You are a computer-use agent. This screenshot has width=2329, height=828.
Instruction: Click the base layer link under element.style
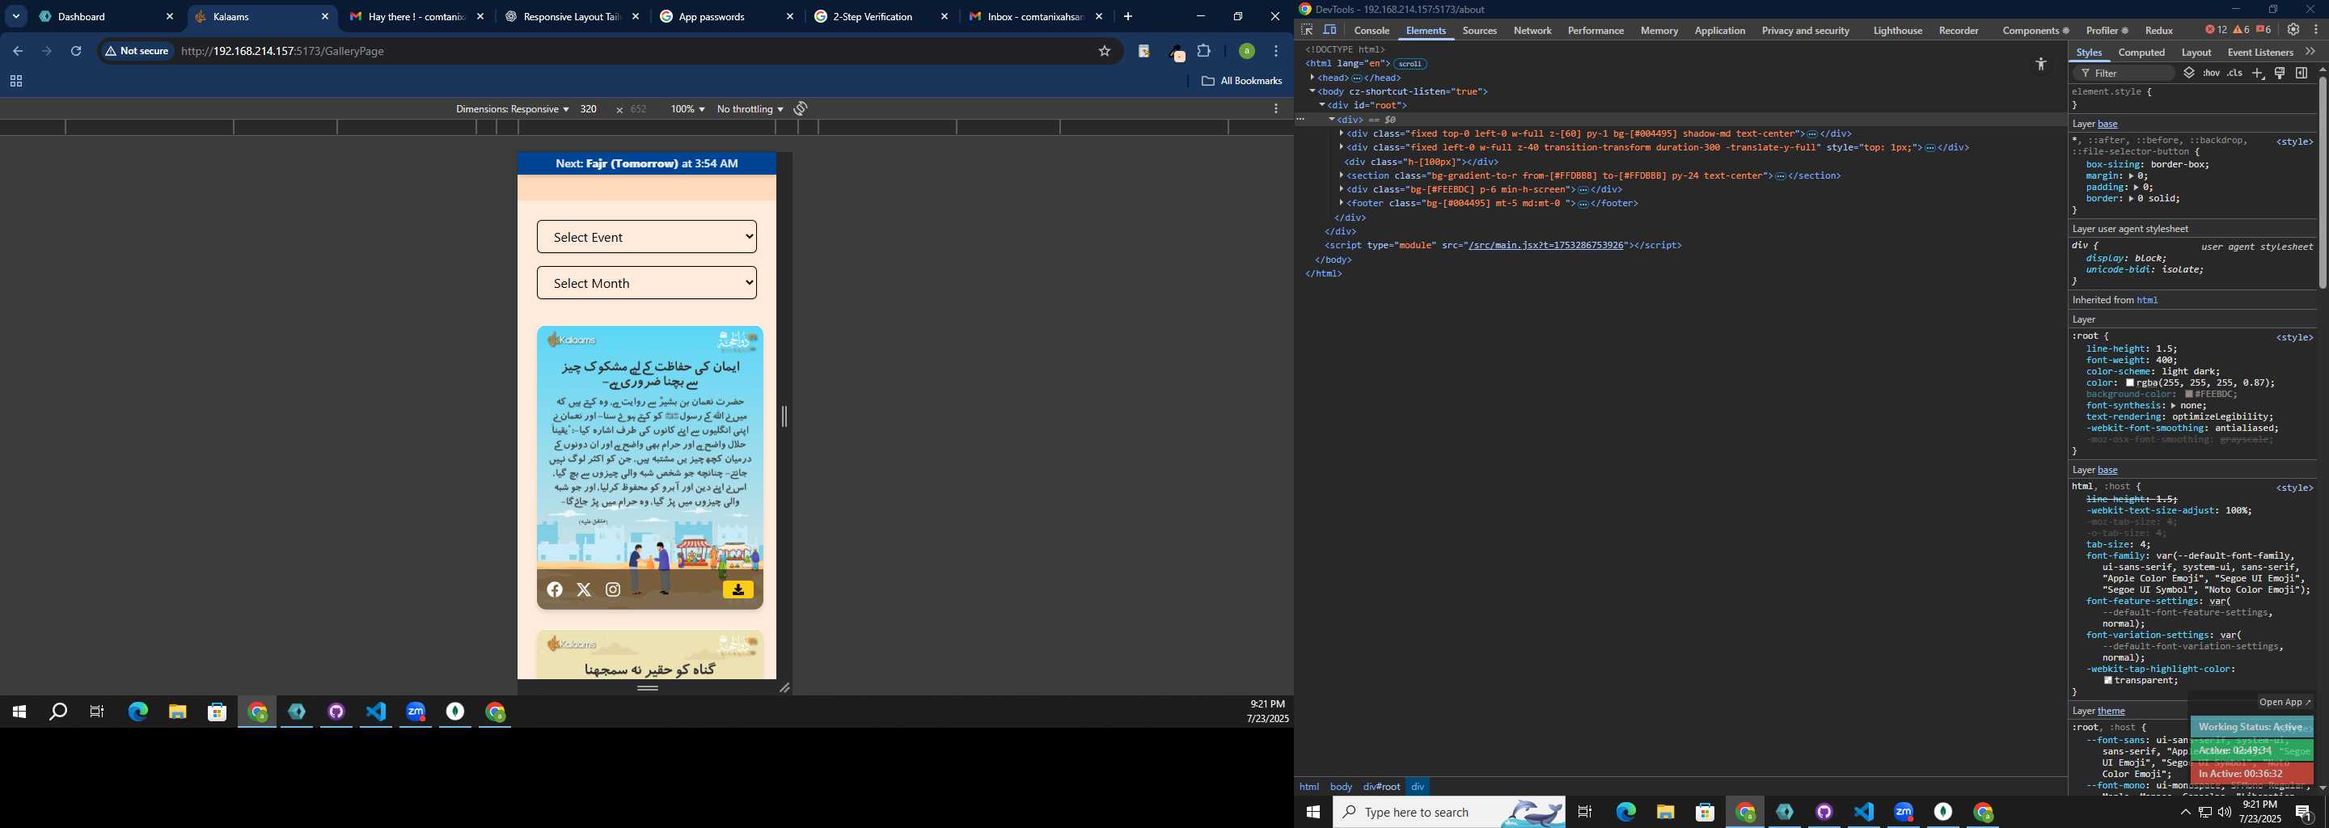[x=2107, y=124]
